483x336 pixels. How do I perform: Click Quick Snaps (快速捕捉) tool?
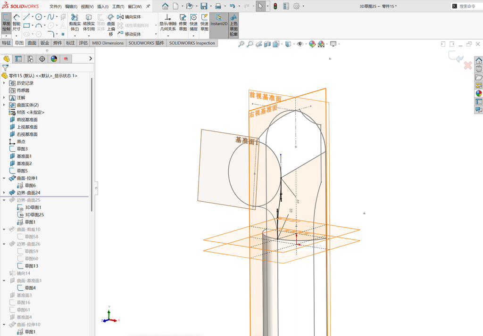(194, 23)
